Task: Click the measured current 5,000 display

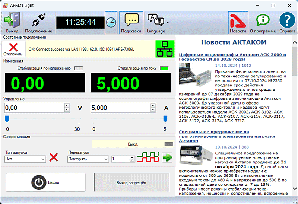Action: click(x=131, y=83)
